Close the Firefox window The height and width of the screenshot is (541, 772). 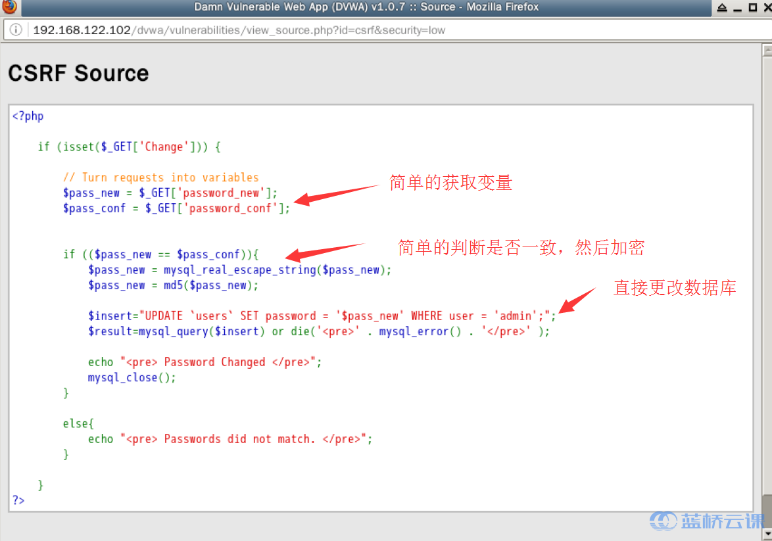tap(767, 7)
